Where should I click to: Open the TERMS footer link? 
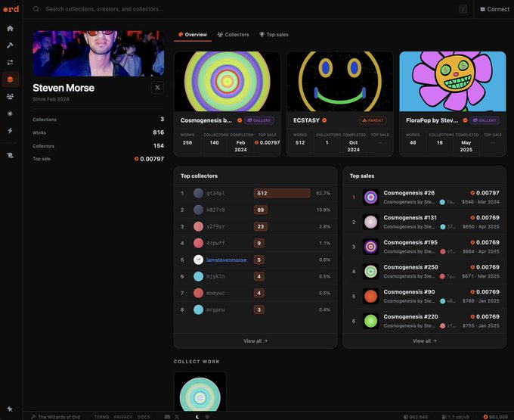101,417
